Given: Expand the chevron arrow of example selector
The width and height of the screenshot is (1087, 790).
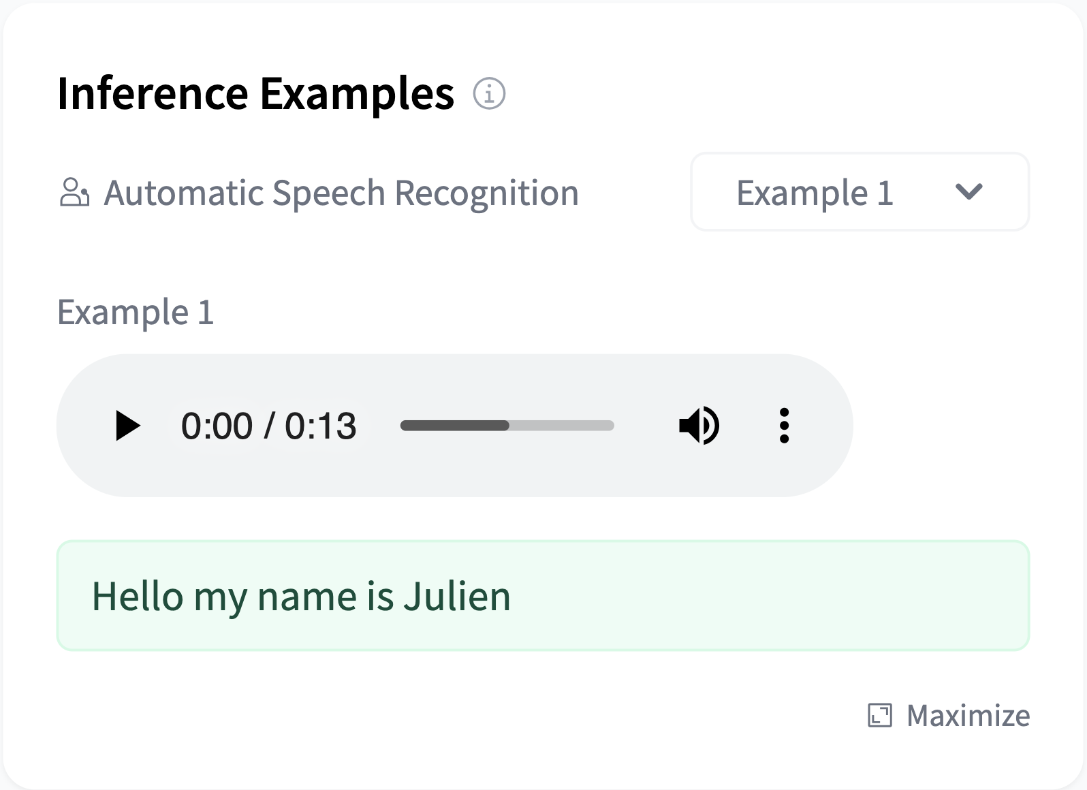Looking at the screenshot, I should 968,192.
